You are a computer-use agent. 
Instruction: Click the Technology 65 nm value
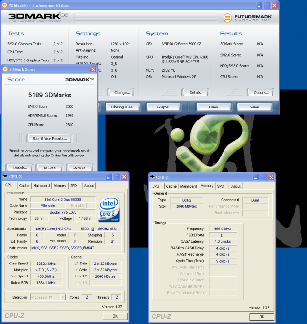click(40, 218)
